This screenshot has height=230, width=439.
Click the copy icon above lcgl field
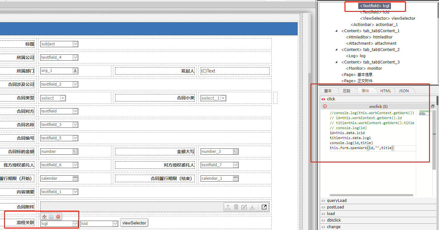(x=51, y=216)
